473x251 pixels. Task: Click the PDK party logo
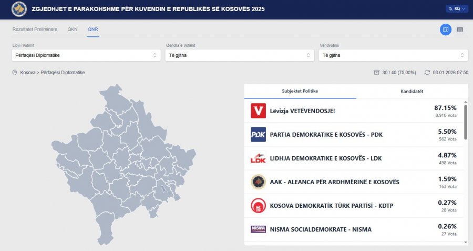pyautogui.click(x=258, y=135)
